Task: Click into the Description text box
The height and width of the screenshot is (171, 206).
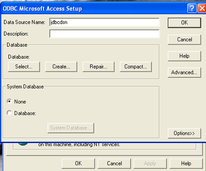Action: (x=104, y=34)
